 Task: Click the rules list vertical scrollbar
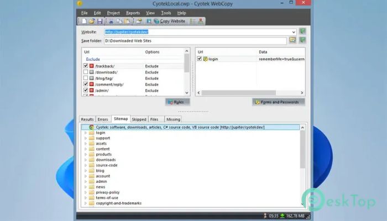(x=187, y=72)
